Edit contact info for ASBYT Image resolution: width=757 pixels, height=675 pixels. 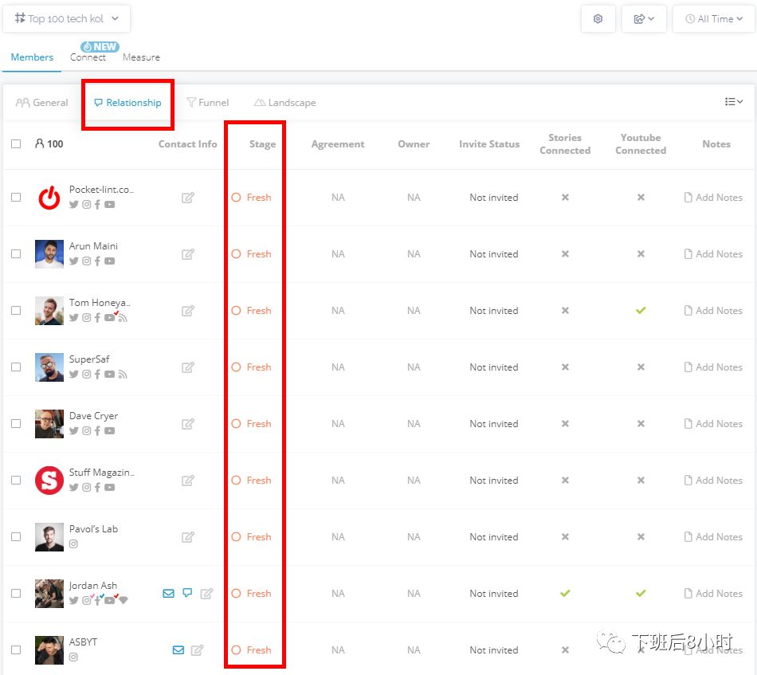click(x=197, y=649)
